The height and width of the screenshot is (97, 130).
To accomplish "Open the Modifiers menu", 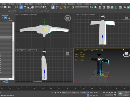I will click(11, 4).
